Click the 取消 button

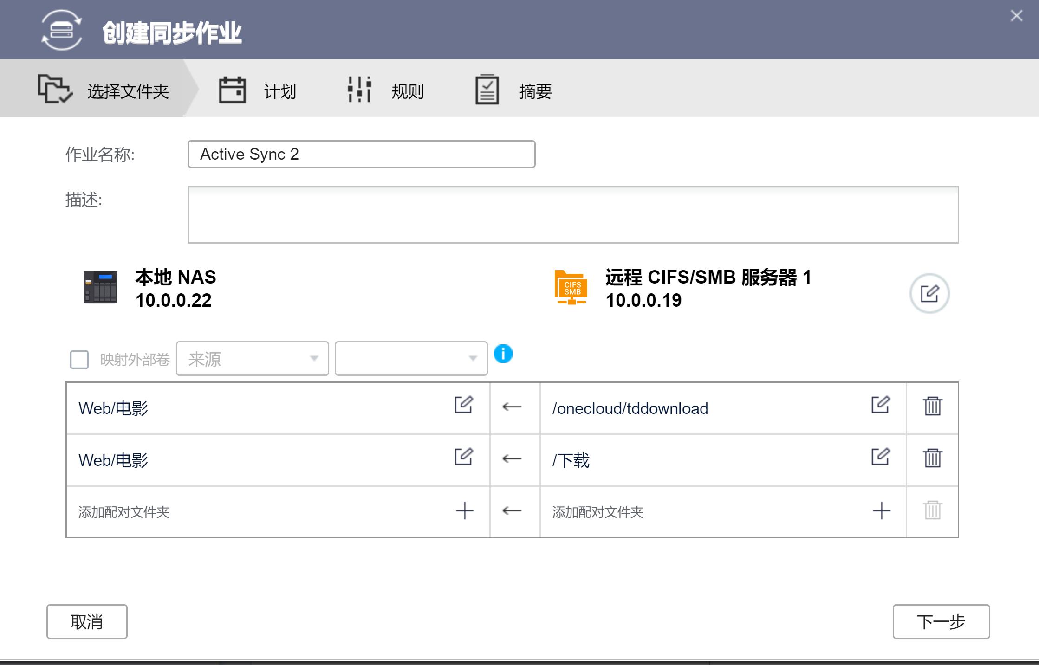pyautogui.click(x=87, y=622)
